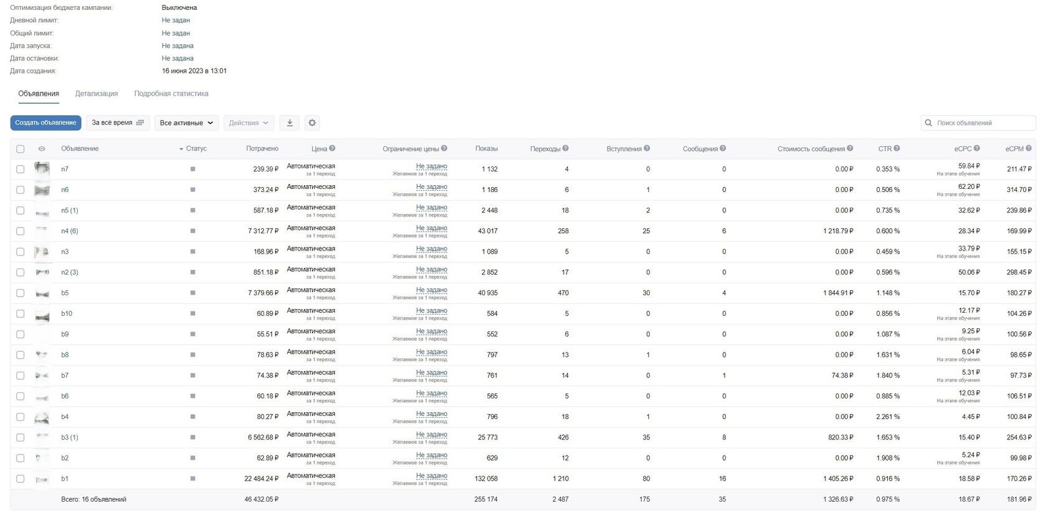Click the eye icon in table header
The image size is (1046, 511).
(42, 149)
